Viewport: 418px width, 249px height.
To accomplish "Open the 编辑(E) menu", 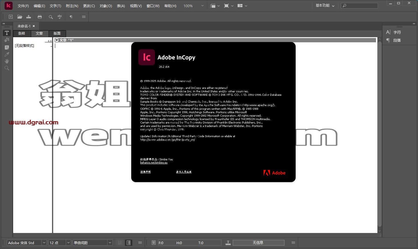I will pyautogui.click(x=39, y=6).
